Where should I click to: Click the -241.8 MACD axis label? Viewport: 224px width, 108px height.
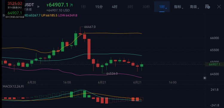point(214,105)
